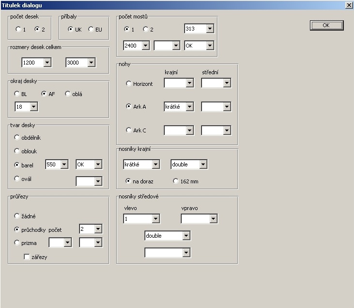This screenshot has width=354, height=308.
Task: Select 162 mm nosníky krajní option
Action: click(x=176, y=181)
